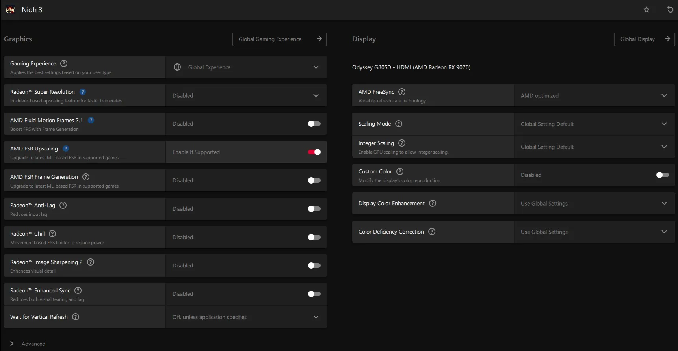
Task: Favorite this game with the star icon
Action: 646,10
